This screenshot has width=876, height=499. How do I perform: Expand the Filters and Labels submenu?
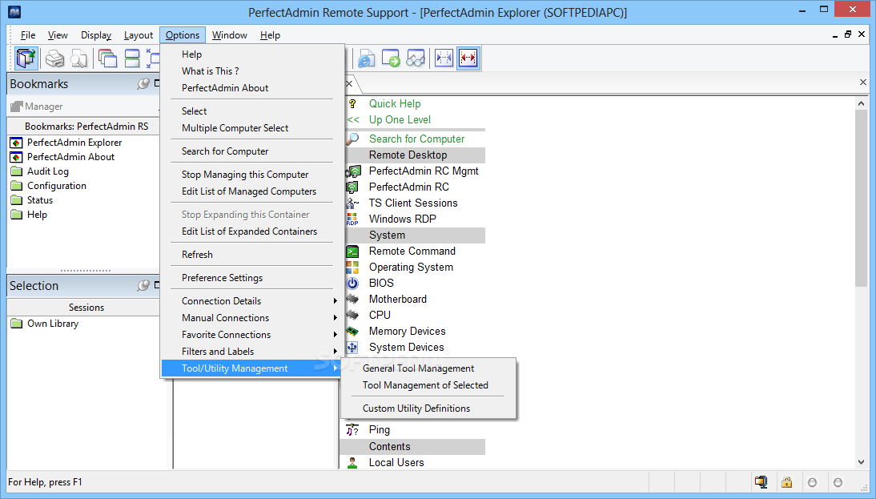click(251, 351)
